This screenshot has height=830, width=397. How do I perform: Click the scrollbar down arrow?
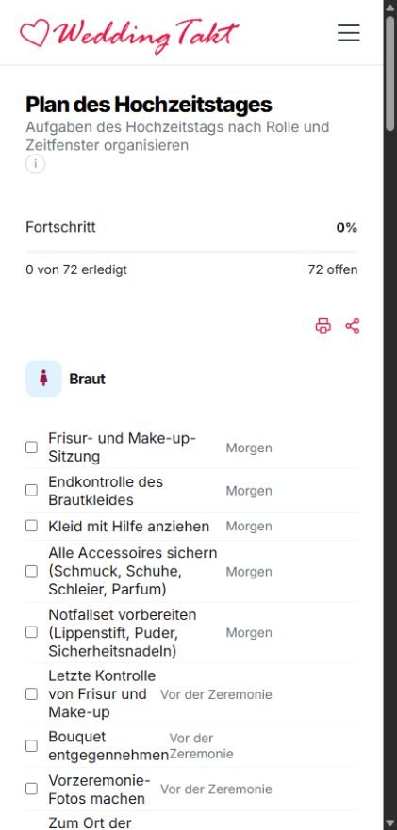click(390, 823)
